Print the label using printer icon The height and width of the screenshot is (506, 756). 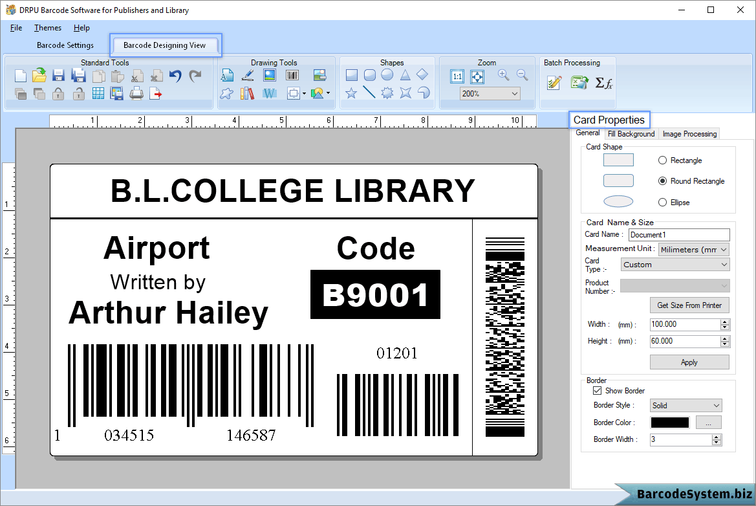(136, 94)
